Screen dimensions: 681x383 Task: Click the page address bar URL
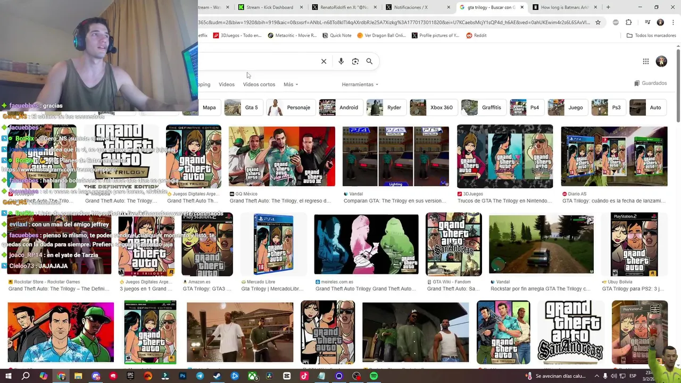[x=394, y=22]
